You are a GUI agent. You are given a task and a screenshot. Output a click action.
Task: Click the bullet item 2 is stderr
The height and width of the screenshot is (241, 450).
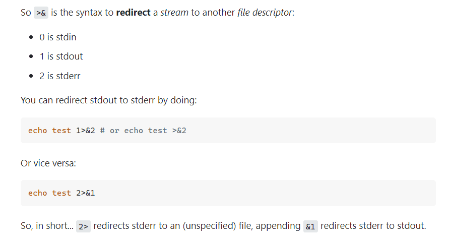tap(59, 76)
